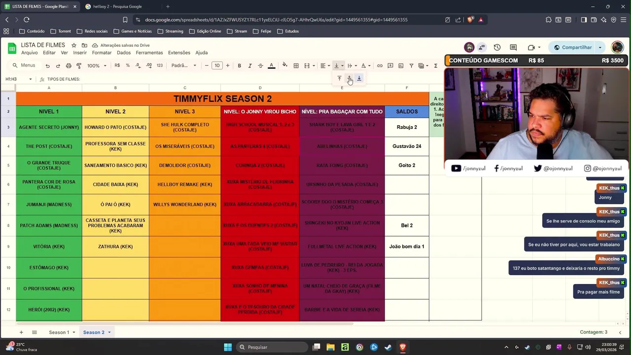
Task: Add a new sheet with the plus button
Action: pyautogui.click(x=21, y=332)
